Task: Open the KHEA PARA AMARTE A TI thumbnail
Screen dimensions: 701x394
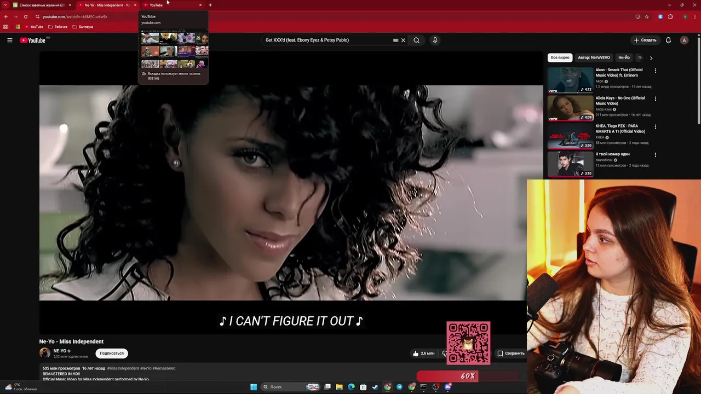Action: (570, 136)
